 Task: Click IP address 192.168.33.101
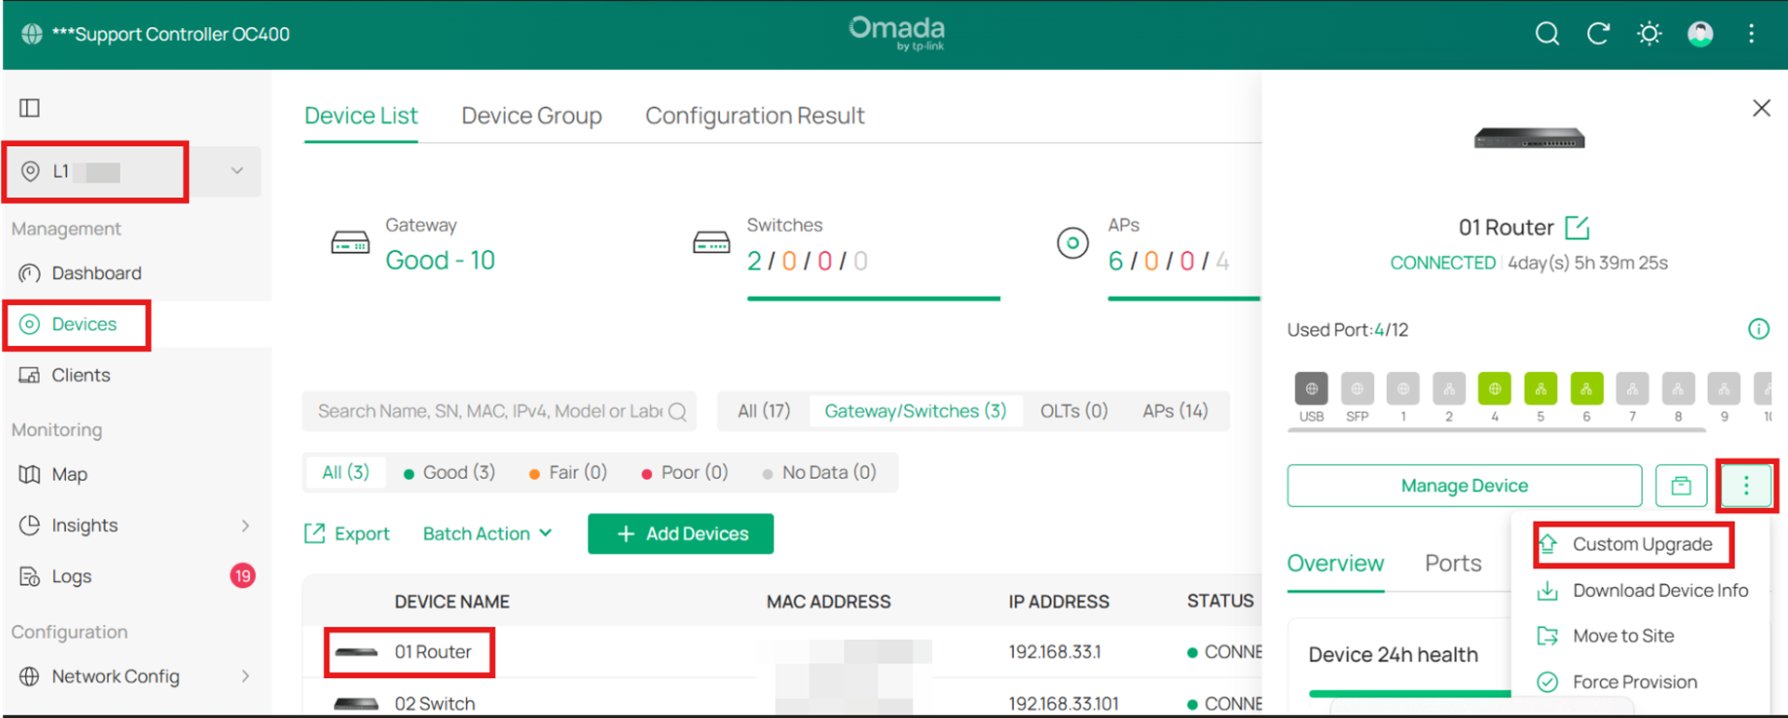click(x=1065, y=704)
